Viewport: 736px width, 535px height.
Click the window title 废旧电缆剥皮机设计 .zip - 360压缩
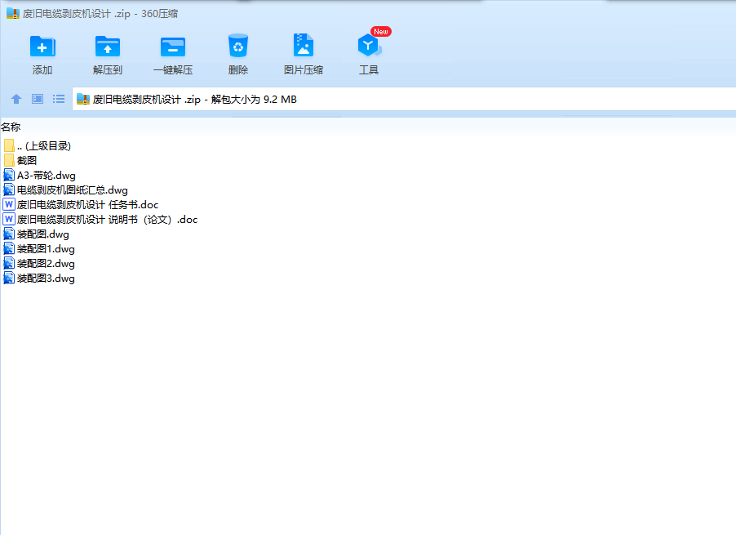(x=100, y=14)
